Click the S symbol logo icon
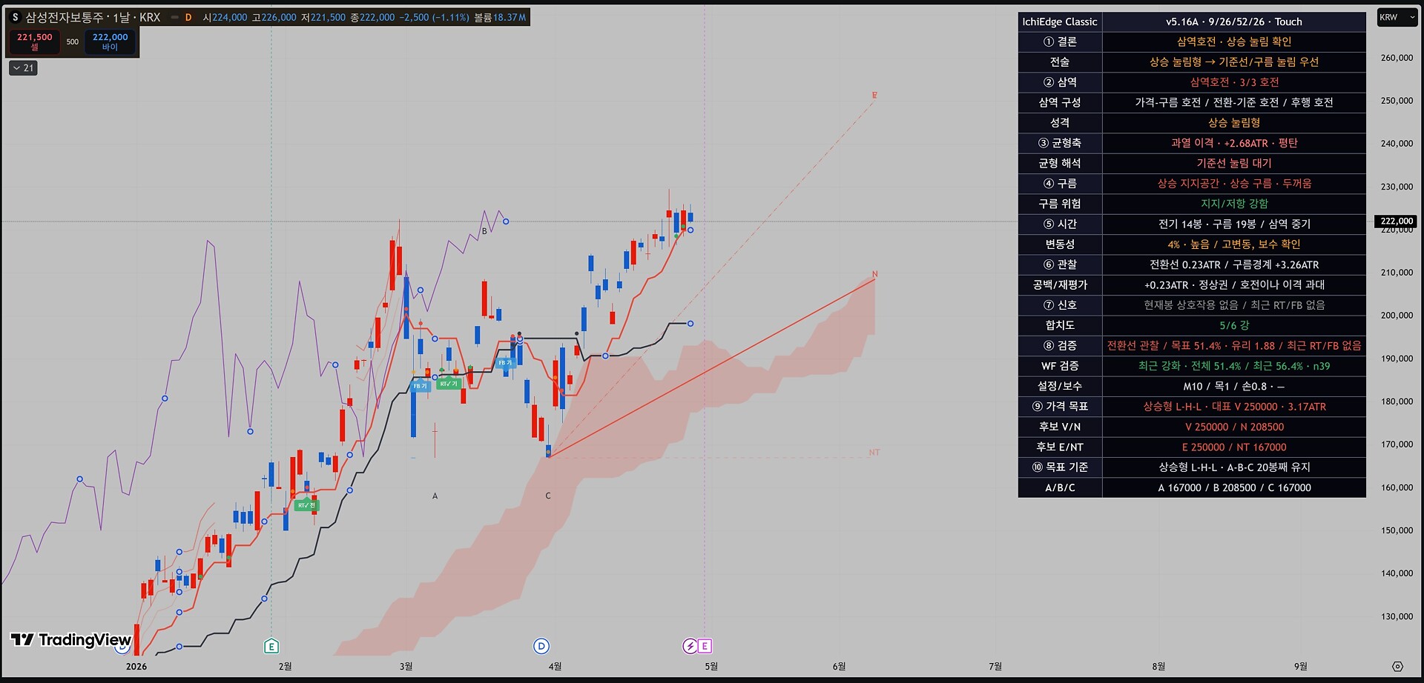Viewport: 1424px width, 683px height. tap(15, 17)
